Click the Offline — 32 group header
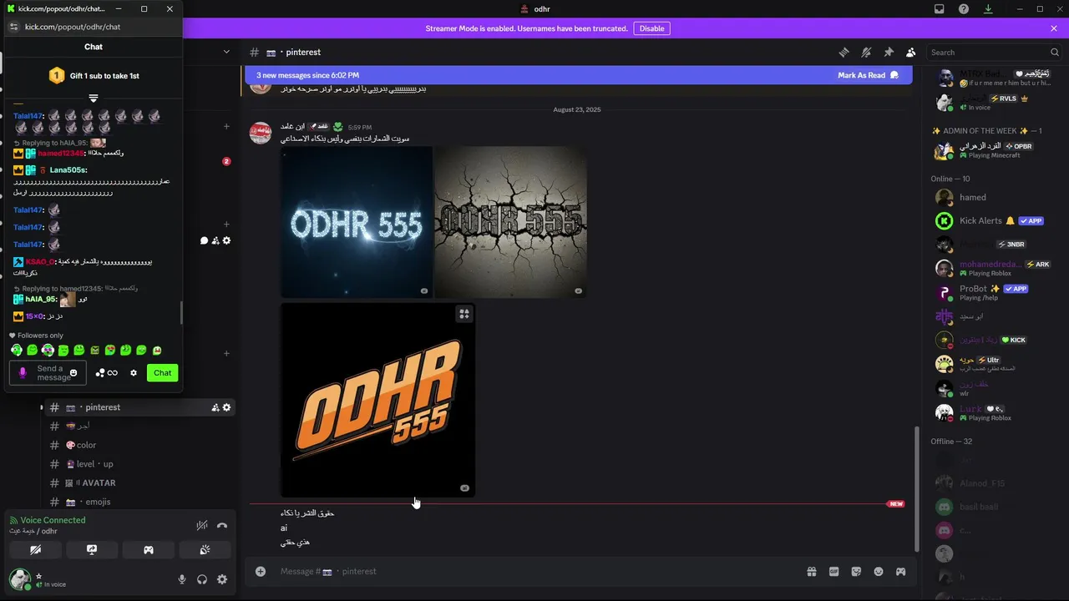Viewport: 1069px width, 601px height. click(x=951, y=442)
